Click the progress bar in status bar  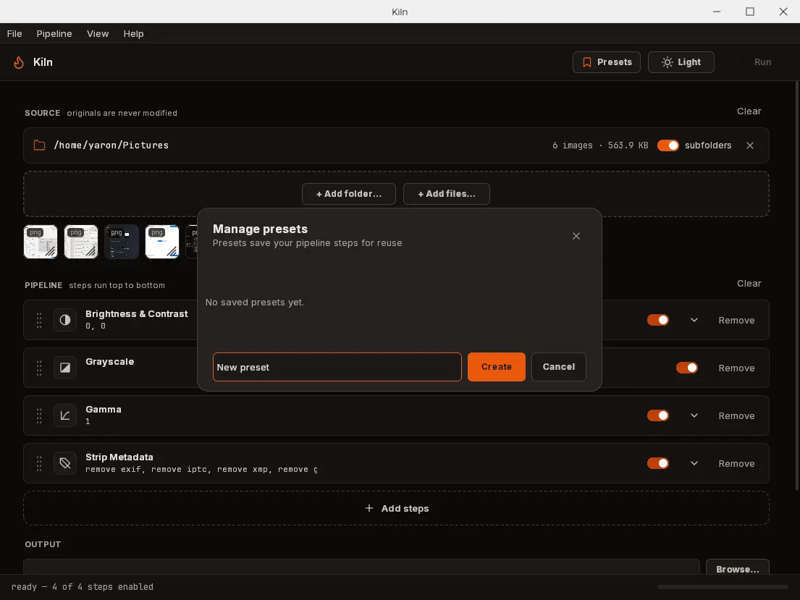click(723, 587)
